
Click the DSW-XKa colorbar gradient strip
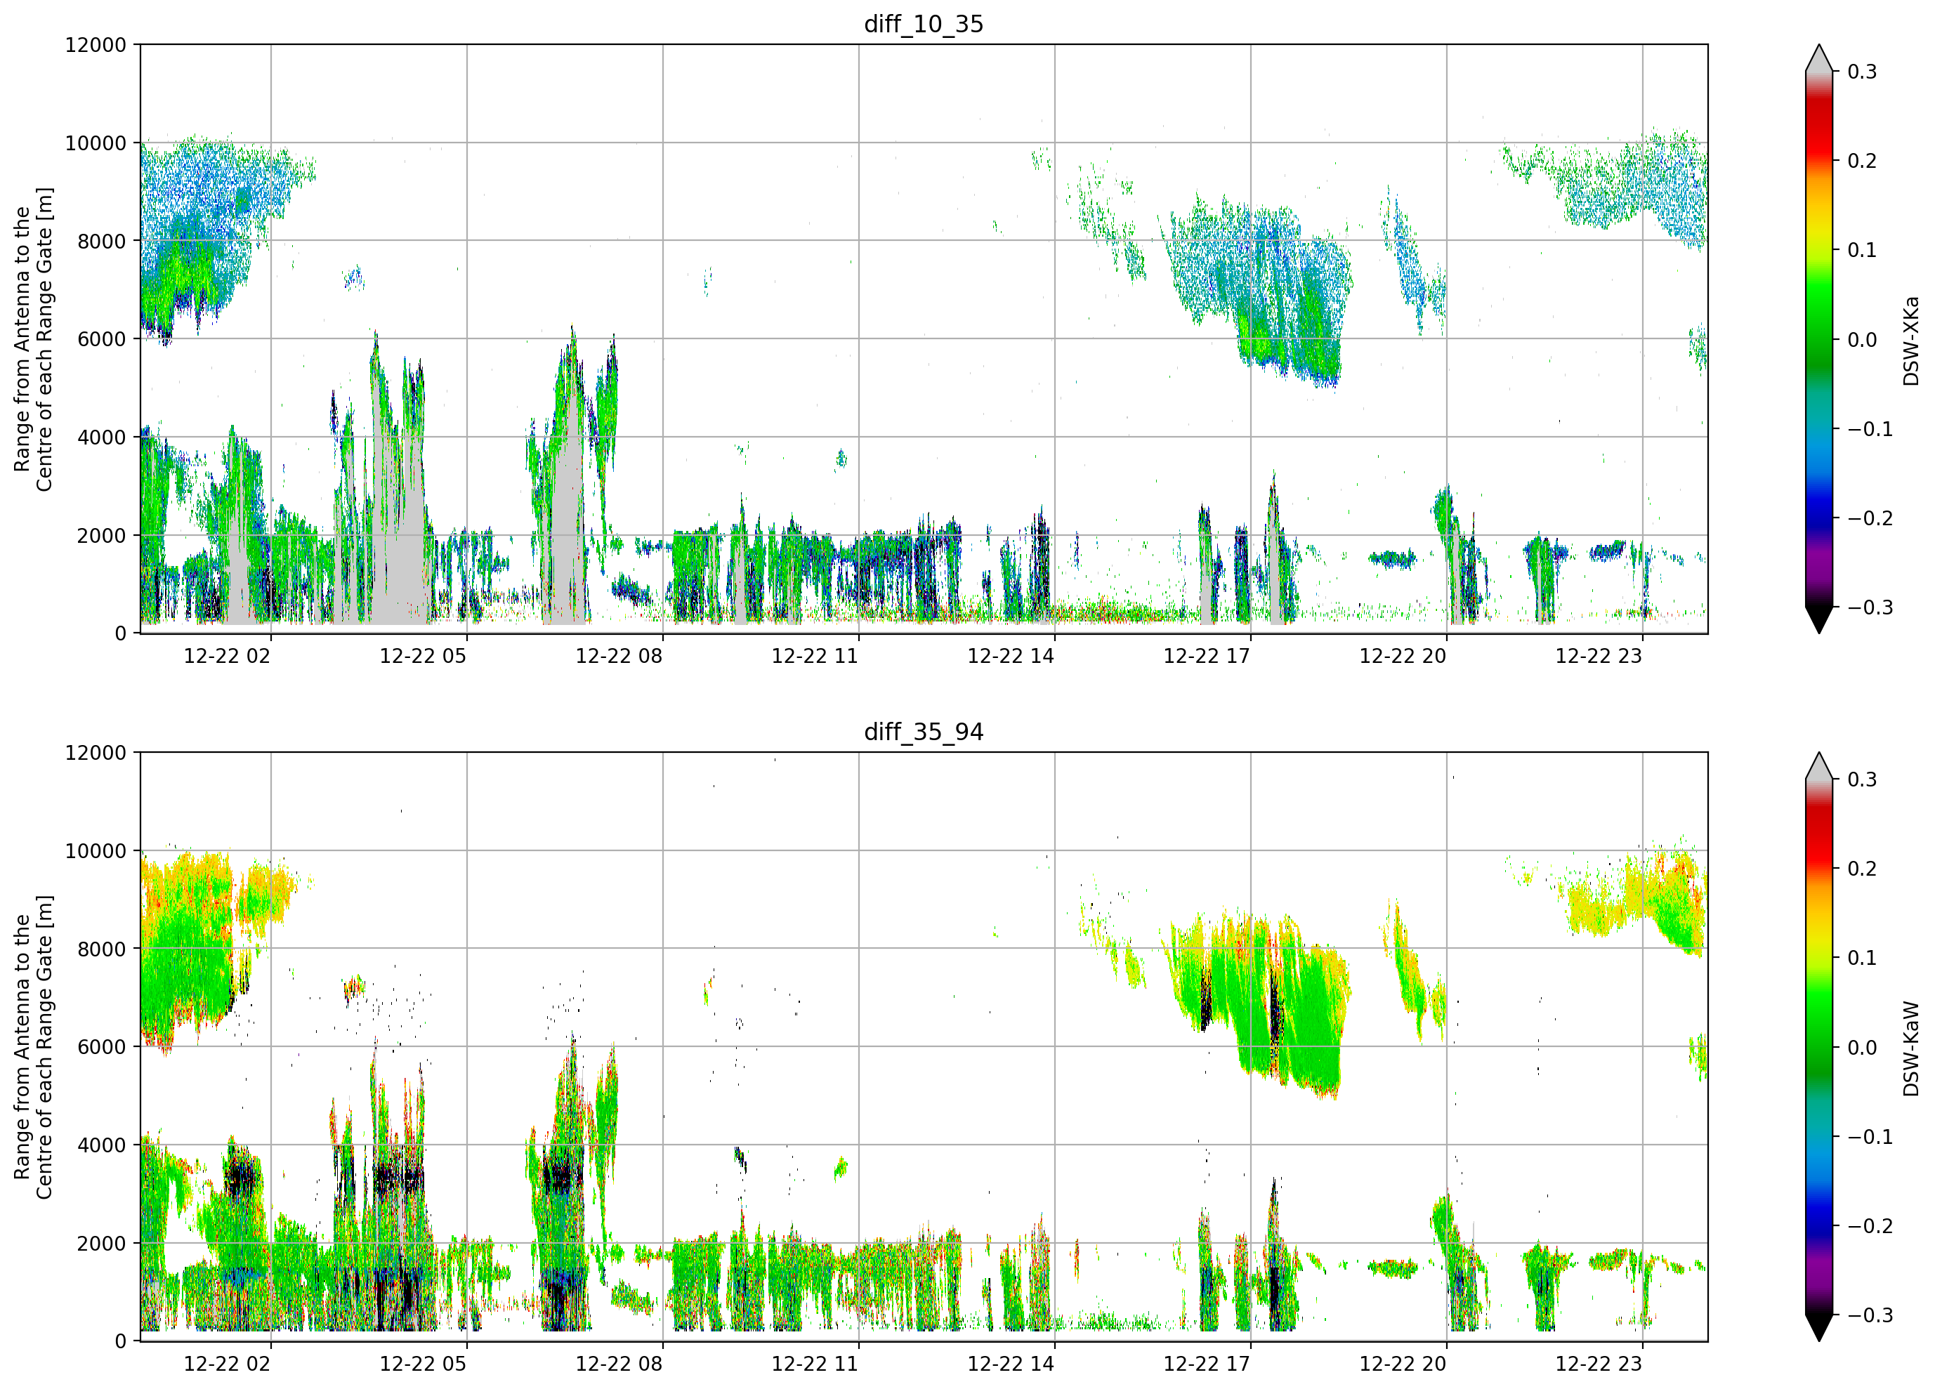click(x=1819, y=338)
